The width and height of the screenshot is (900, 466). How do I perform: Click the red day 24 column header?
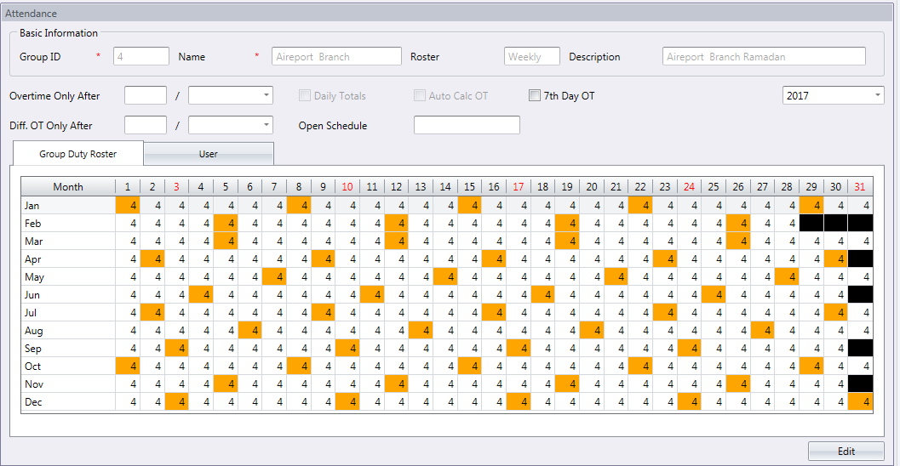[x=690, y=187]
